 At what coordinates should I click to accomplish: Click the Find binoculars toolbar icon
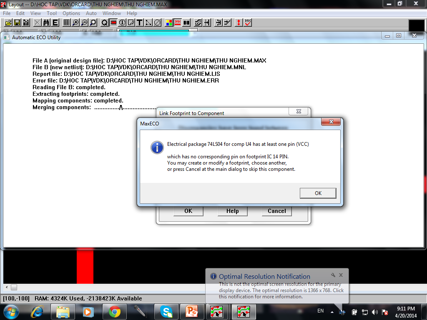[46, 22]
